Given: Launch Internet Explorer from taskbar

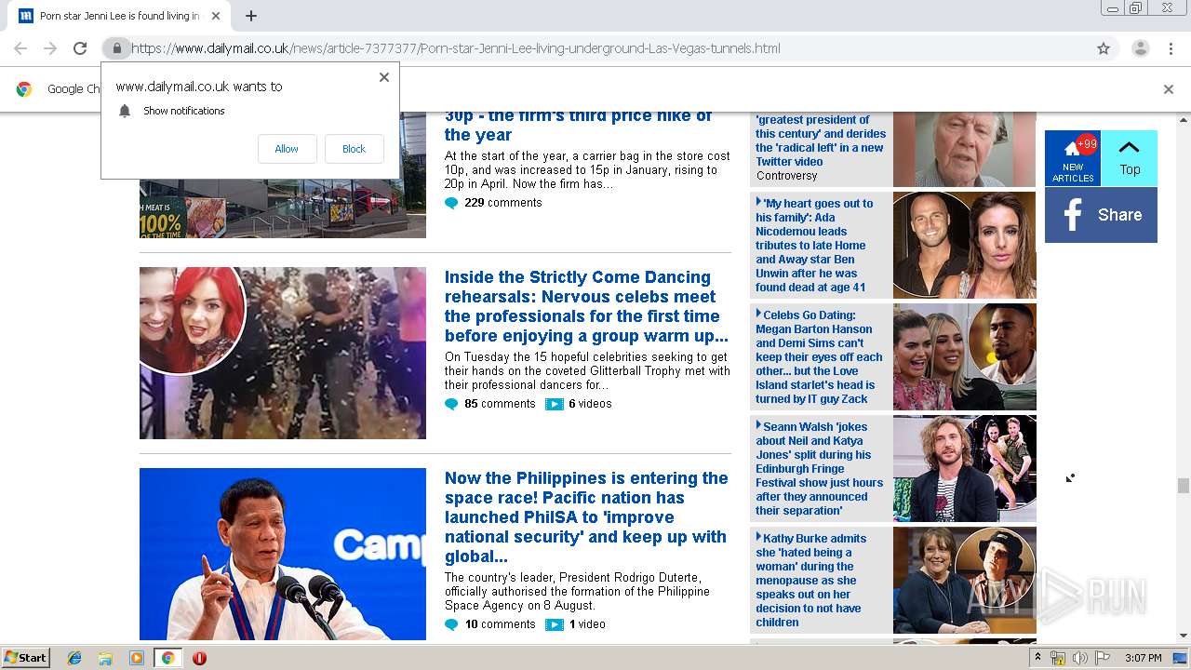Looking at the screenshot, I should tap(74, 658).
